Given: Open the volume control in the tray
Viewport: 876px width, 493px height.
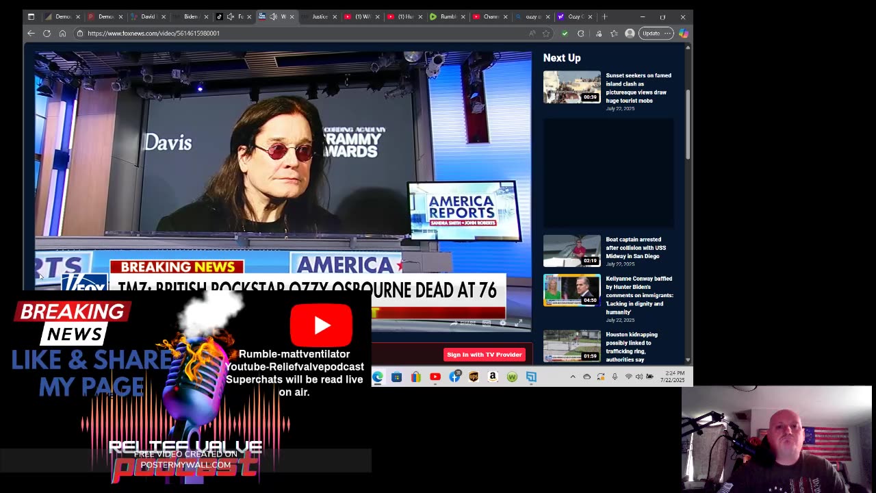Looking at the screenshot, I should pos(639,377).
